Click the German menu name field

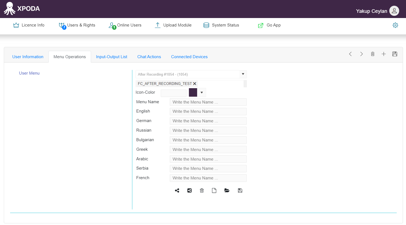tap(208, 121)
